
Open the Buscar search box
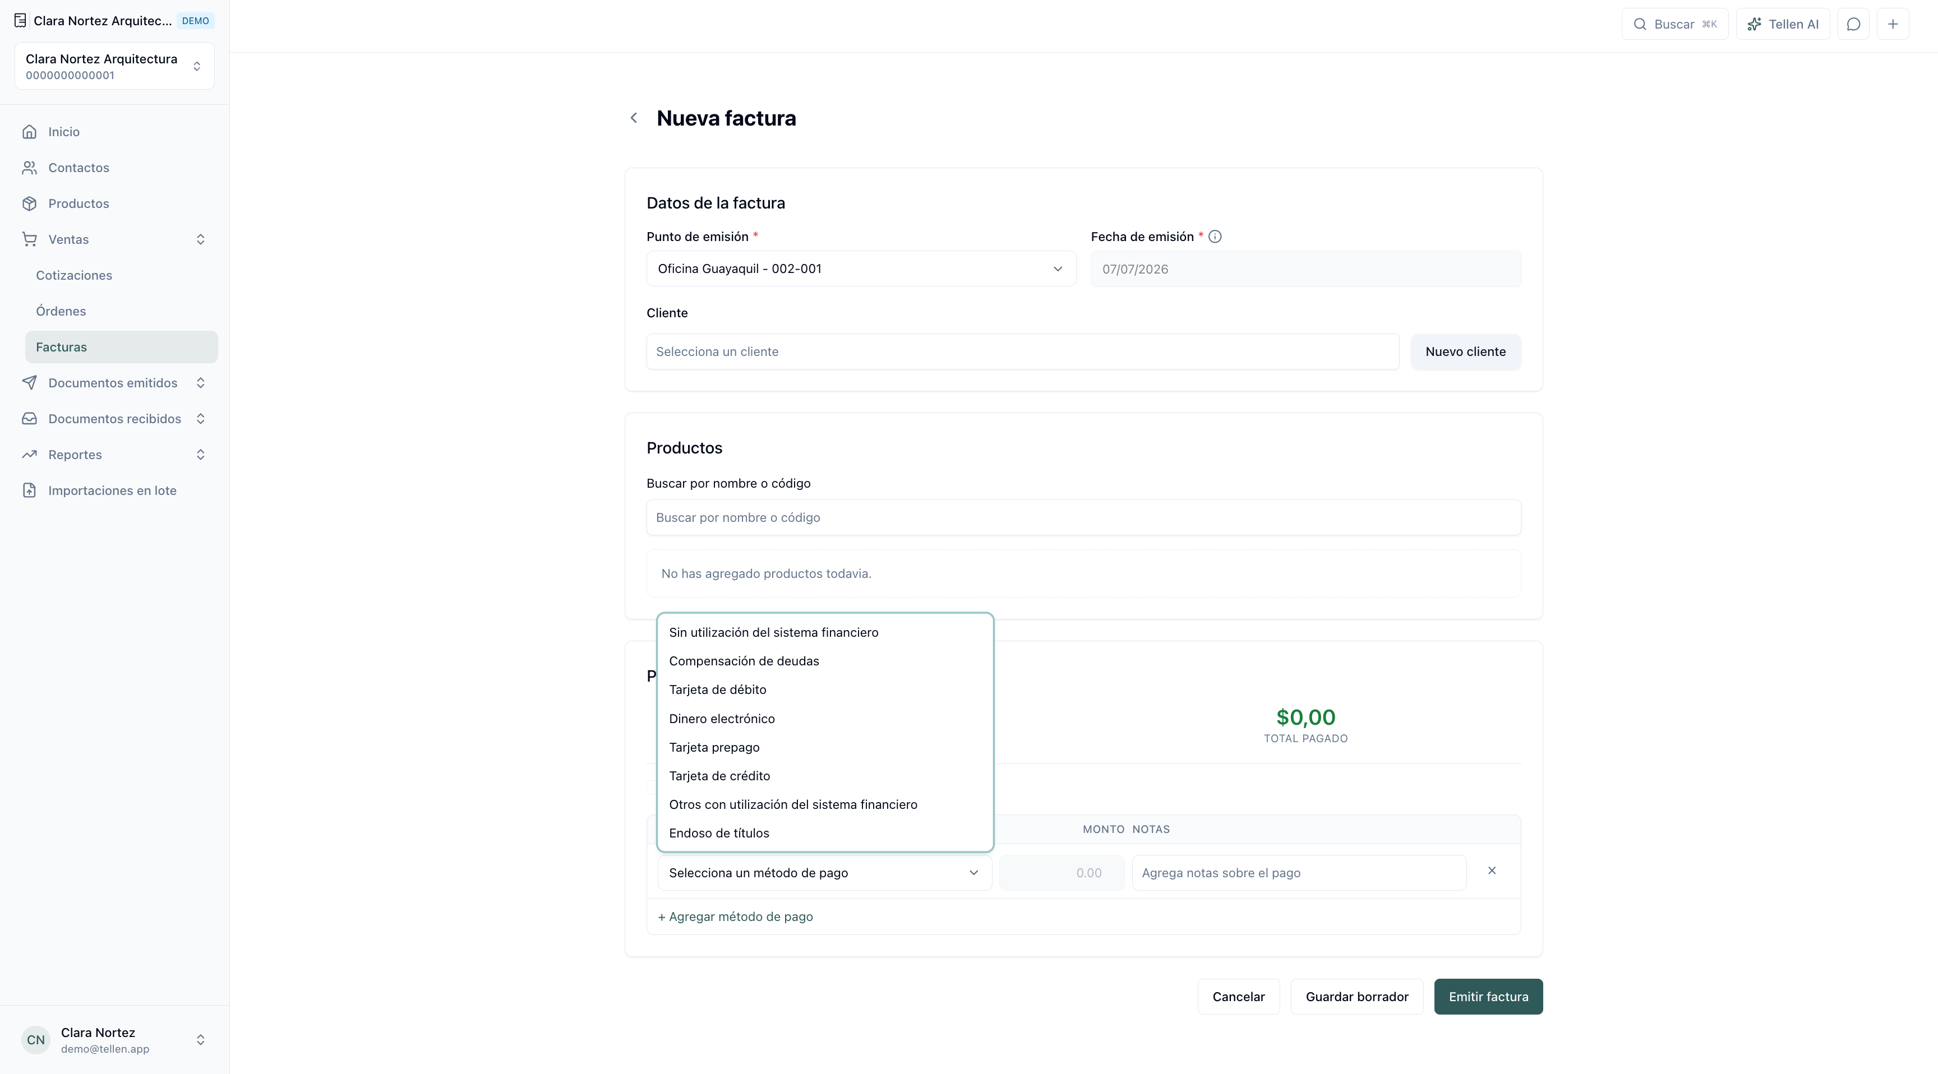[x=1676, y=24]
